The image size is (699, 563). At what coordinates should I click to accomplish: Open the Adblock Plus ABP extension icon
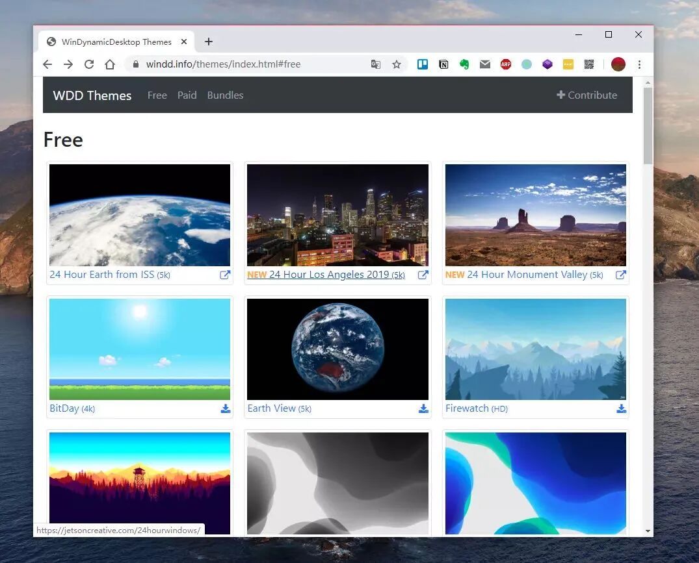(x=505, y=64)
